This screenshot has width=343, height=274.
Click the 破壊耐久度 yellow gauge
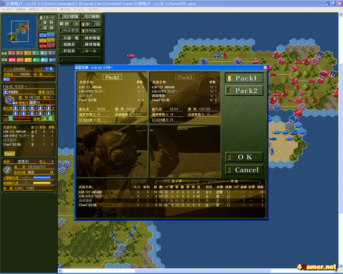(42, 183)
